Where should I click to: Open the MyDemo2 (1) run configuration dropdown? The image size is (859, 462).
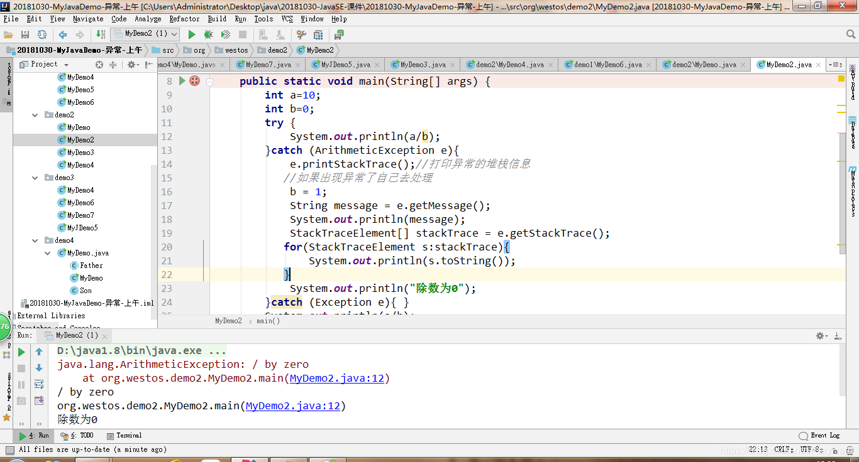tap(145, 34)
